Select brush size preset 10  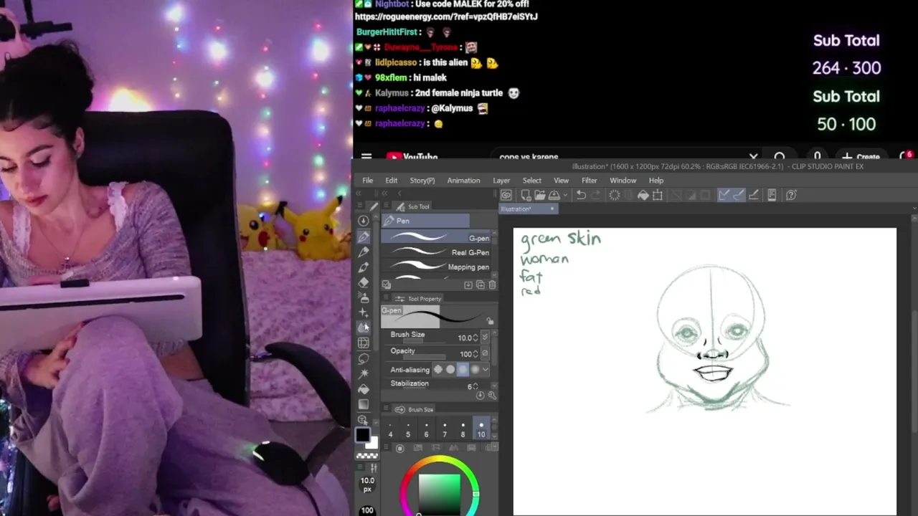point(481,429)
